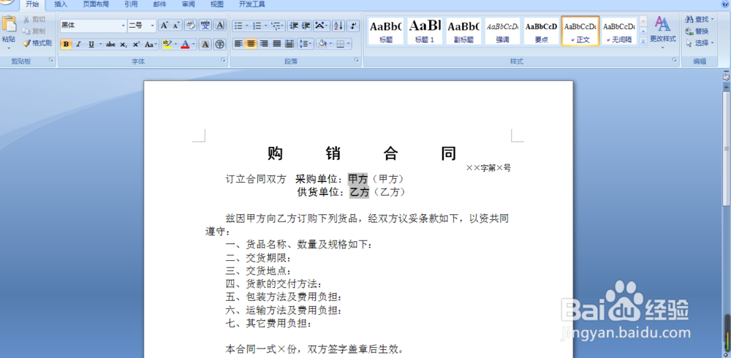731x358 pixels.
Task: Click the Clear Formatting eraser icon
Action: pos(190,25)
